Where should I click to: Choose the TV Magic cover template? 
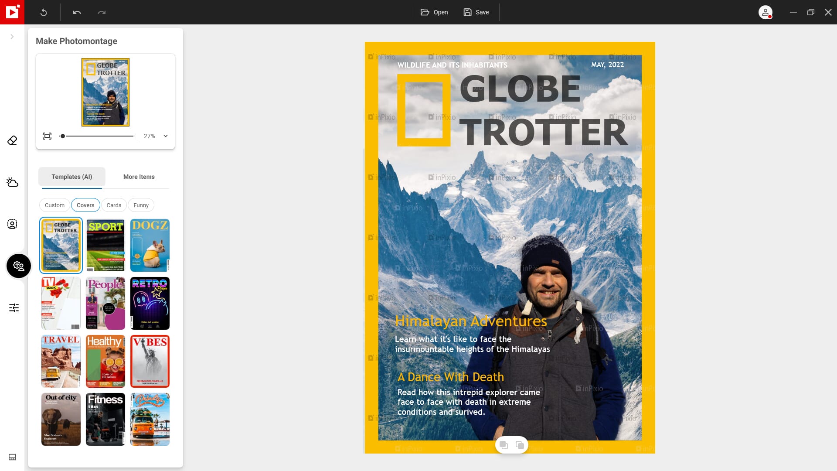point(61,303)
